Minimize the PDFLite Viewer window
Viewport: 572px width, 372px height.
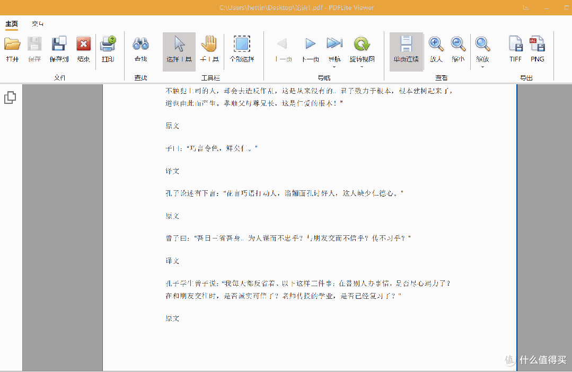(546, 7)
